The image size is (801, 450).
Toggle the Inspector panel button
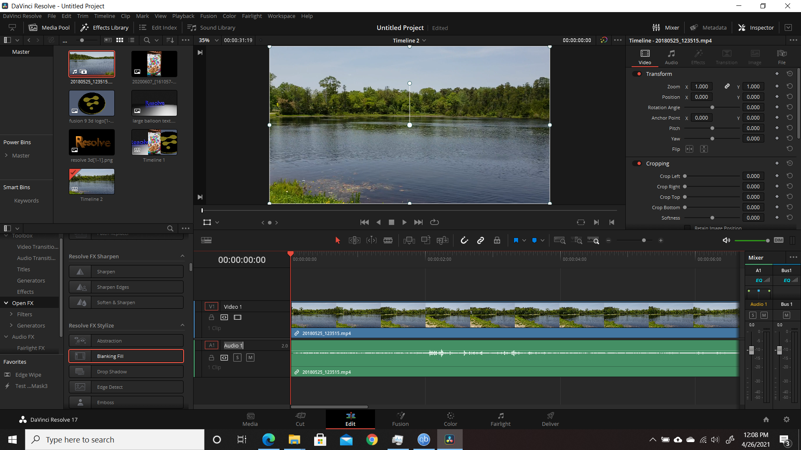(x=756, y=27)
